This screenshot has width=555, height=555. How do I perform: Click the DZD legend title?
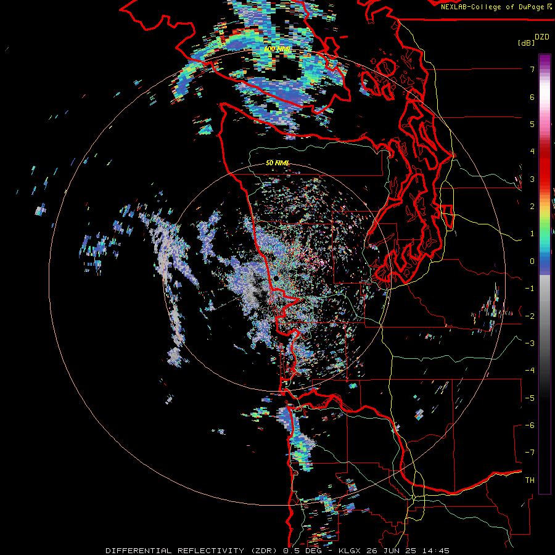[541, 37]
